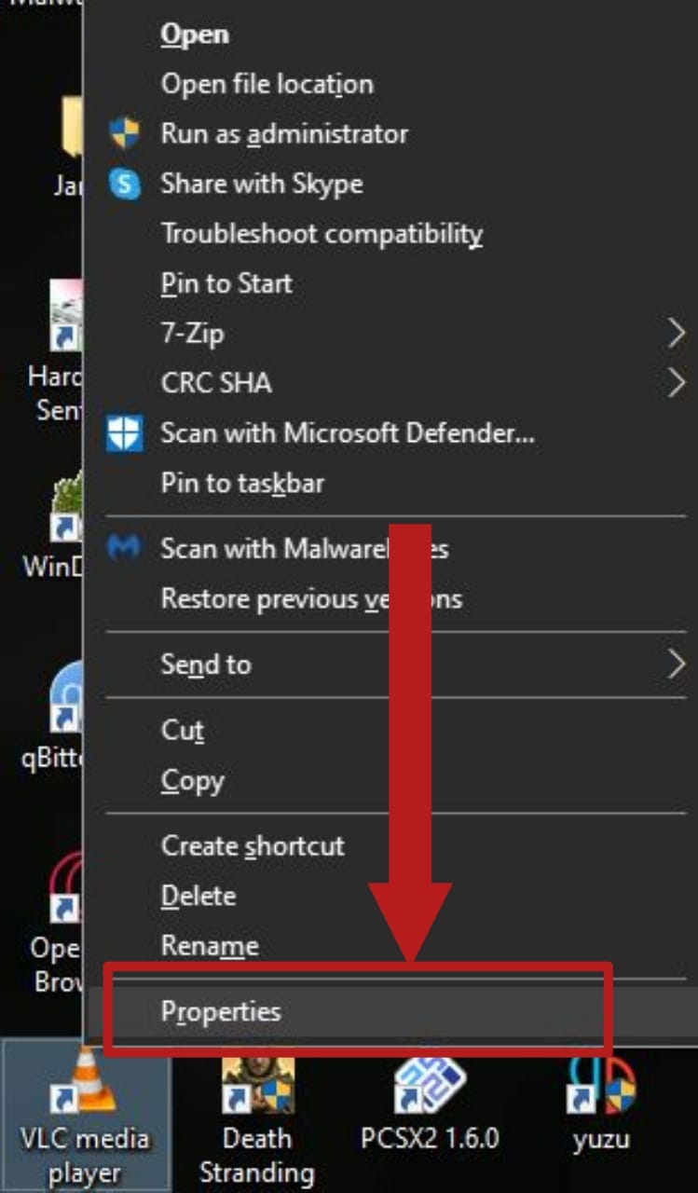
Task: Expand the Send to submenu arrow
Action: pyautogui.click(x=676, y=664)
